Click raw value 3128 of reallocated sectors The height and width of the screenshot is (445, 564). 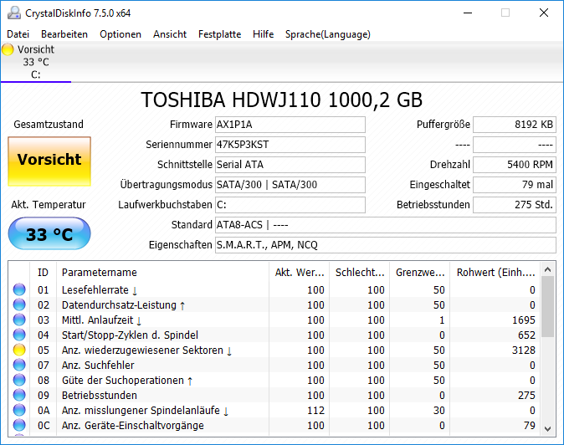pos(524,350)
